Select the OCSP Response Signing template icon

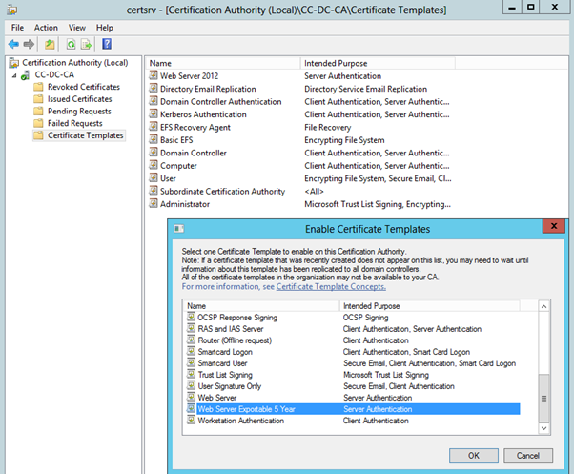(x=191, y=316)
